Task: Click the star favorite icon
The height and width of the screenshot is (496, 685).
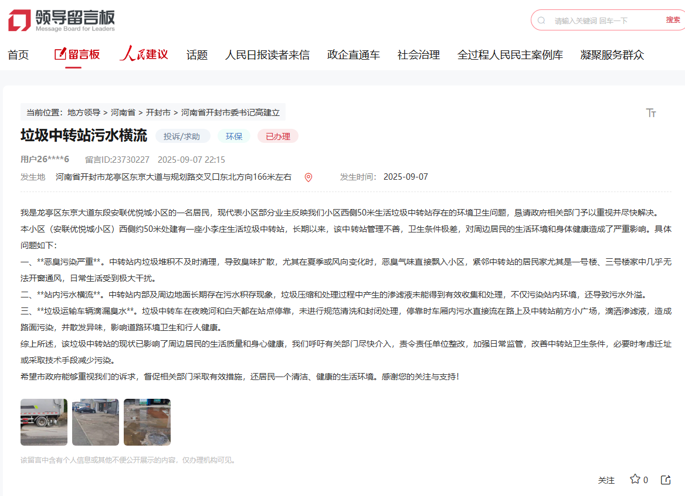Action: [635, 480]
